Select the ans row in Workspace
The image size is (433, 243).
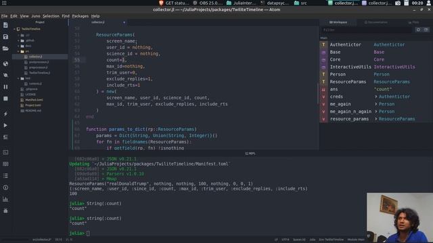point(376,89)
